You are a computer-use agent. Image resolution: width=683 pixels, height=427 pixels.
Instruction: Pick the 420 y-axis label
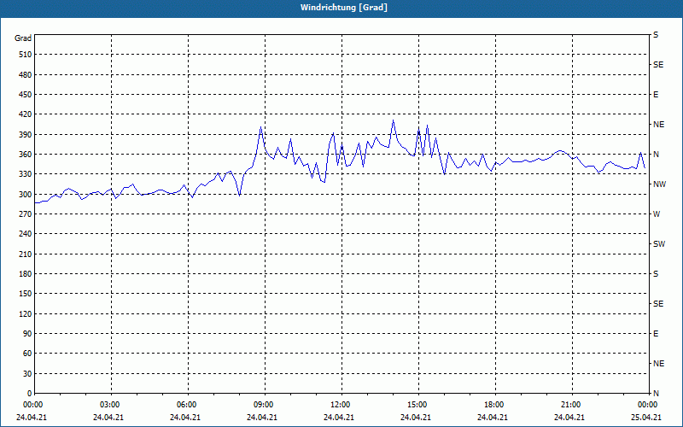point(26,114)
